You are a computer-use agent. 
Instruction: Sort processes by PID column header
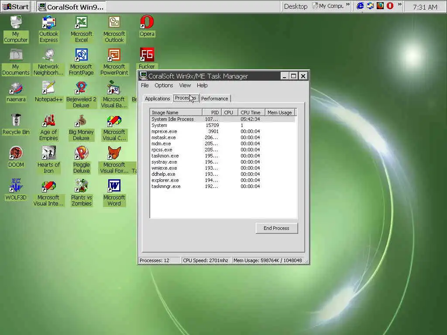click(x=212, y=113)
